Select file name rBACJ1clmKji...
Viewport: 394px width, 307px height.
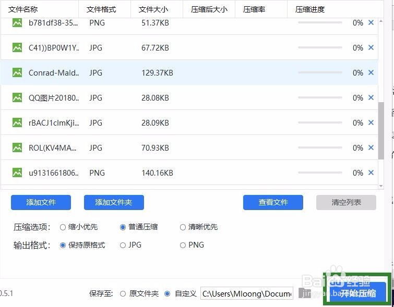pos(54,123)
